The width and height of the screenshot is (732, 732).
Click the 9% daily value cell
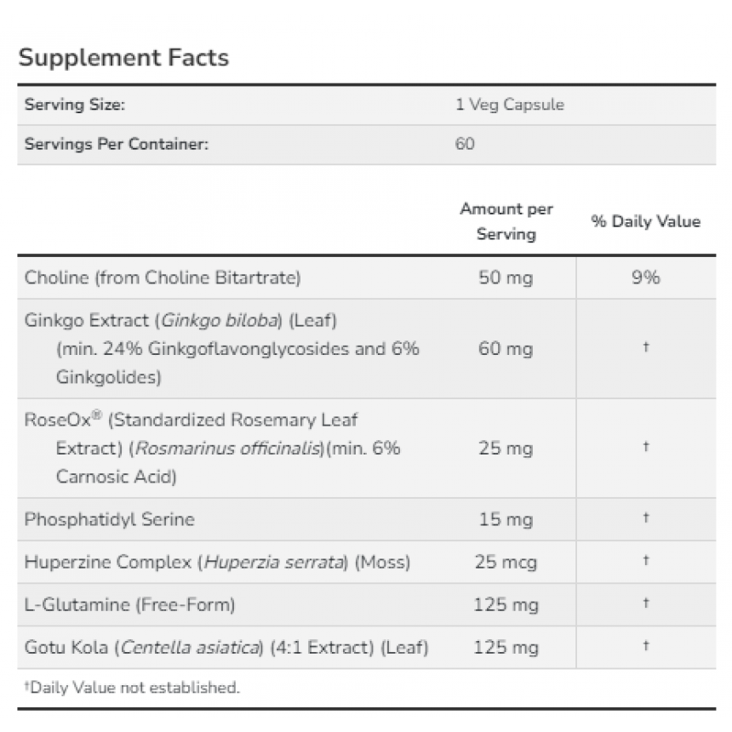646,277
